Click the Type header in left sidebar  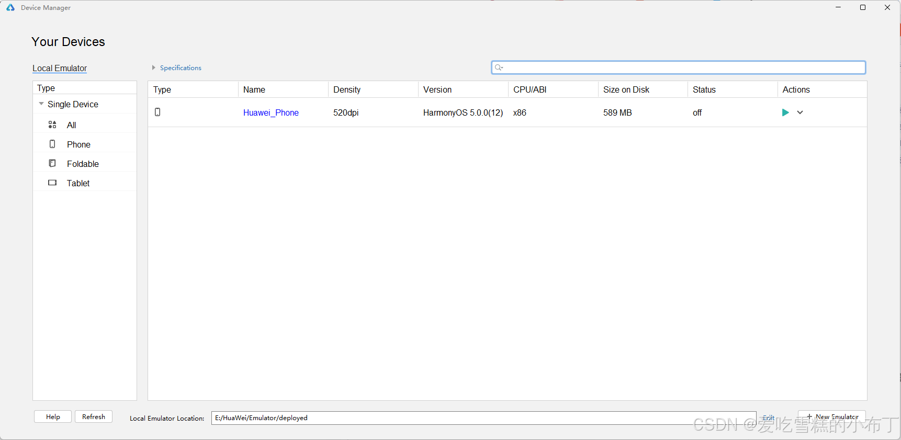(85, 88)
